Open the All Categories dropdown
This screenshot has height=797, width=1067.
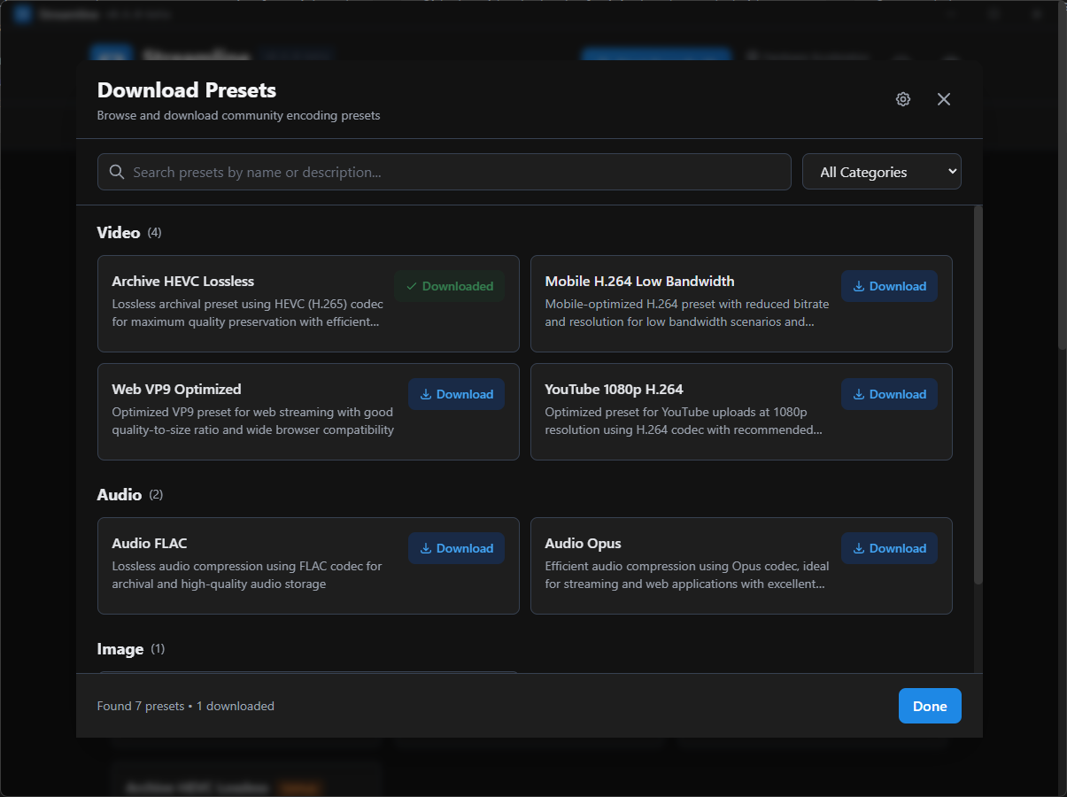point(881,171)
